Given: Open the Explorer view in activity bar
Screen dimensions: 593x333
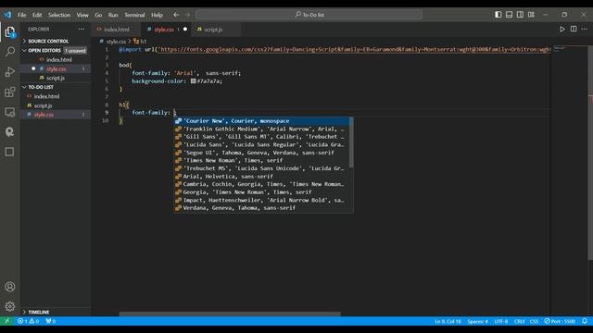Looking at the screenshot, I should point(10,32).
